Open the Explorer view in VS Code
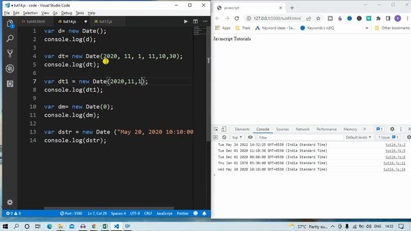Screen dimensions: 411x231 (x=10, y=24)
